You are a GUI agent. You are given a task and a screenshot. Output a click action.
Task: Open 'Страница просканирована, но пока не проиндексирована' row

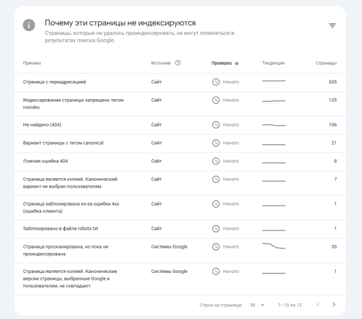[180, 250]
